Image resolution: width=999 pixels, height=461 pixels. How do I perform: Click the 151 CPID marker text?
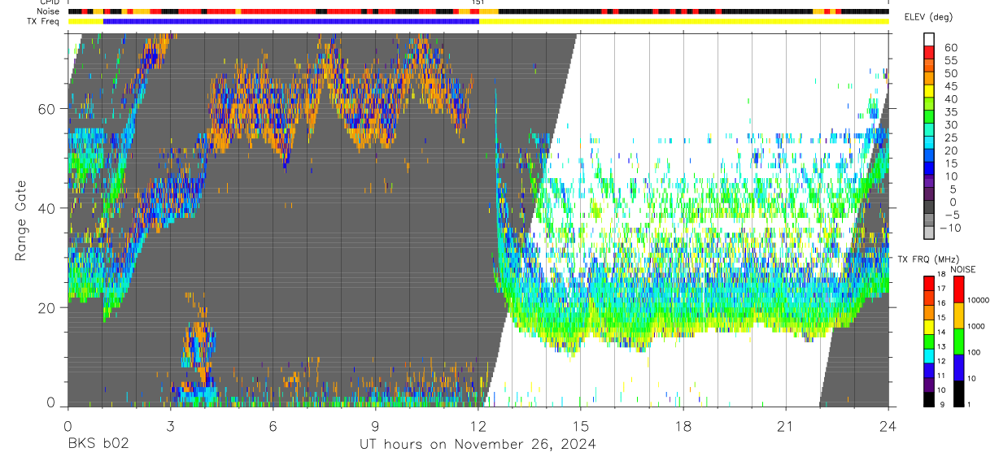point(478,2)
